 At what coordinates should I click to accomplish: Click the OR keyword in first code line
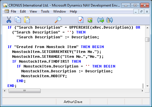pyautogui.click(x=138, y=27)
